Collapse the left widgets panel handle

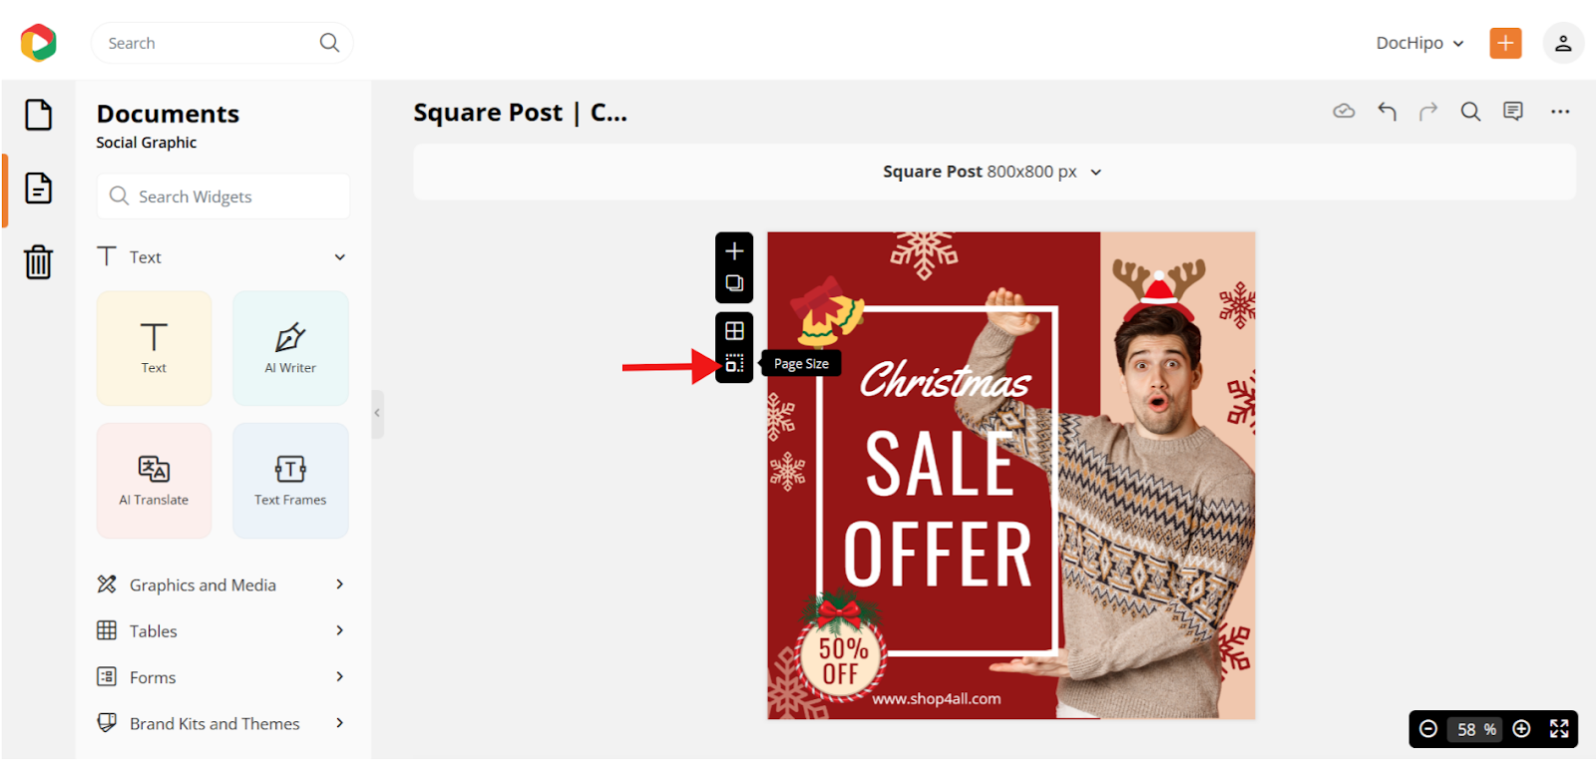pyautogui.click(x=377, y=413)
